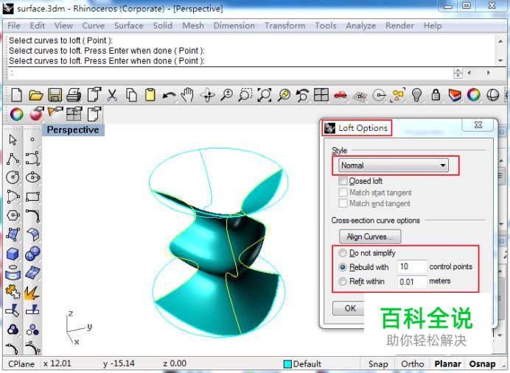510x373 pixels.
Task: Open the Style dropdown showing Normal
Action: tap(394, 166)
